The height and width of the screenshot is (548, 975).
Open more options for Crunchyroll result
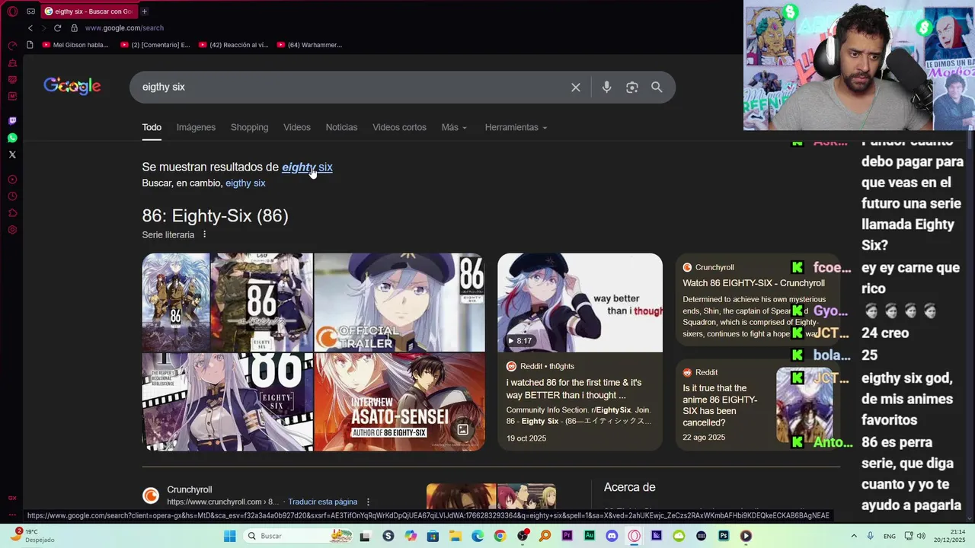click(x=368, y=502)
